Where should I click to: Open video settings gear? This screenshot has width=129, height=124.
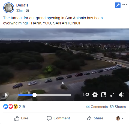(95, 95)
